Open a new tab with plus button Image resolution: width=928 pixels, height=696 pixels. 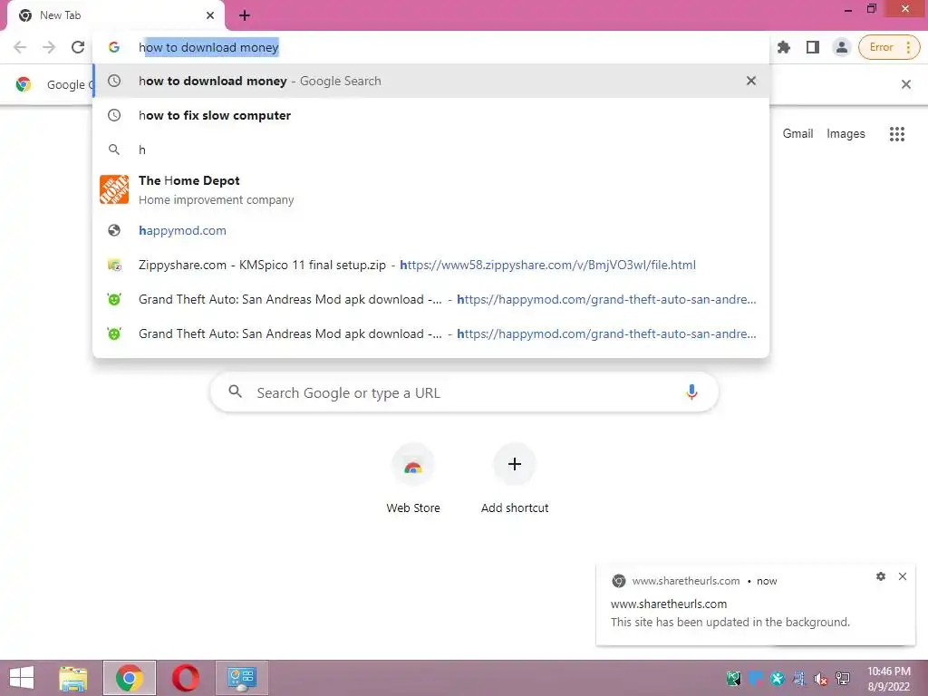click(x=245, y=15)
